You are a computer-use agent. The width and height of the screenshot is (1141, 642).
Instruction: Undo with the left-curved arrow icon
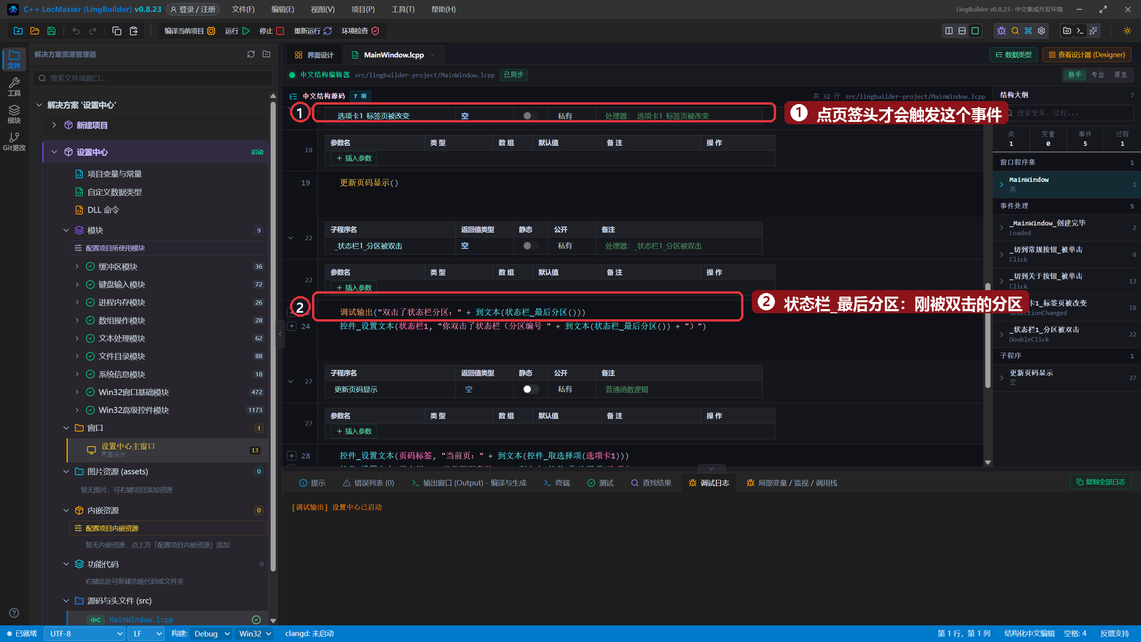[76, 31]
